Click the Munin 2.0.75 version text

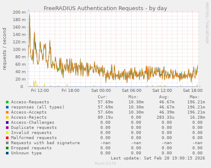(105, 163)
